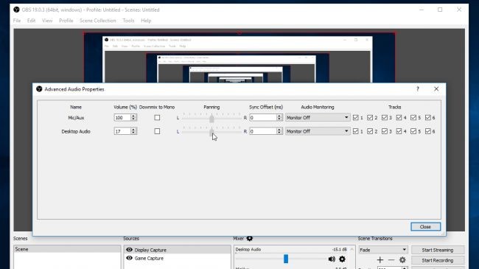
Task: Open transition properties gear icon
Action: coord(402,260)
